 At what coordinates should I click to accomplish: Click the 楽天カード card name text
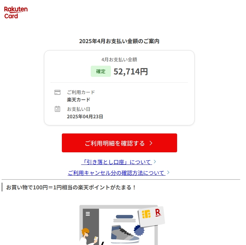78,100
